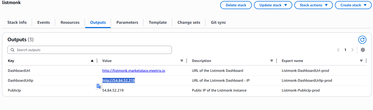The height and width of the screenshot is (110, 373).
Task: Sort by Value column arrow
Action: pyautogui.click(x=182, y=61)
